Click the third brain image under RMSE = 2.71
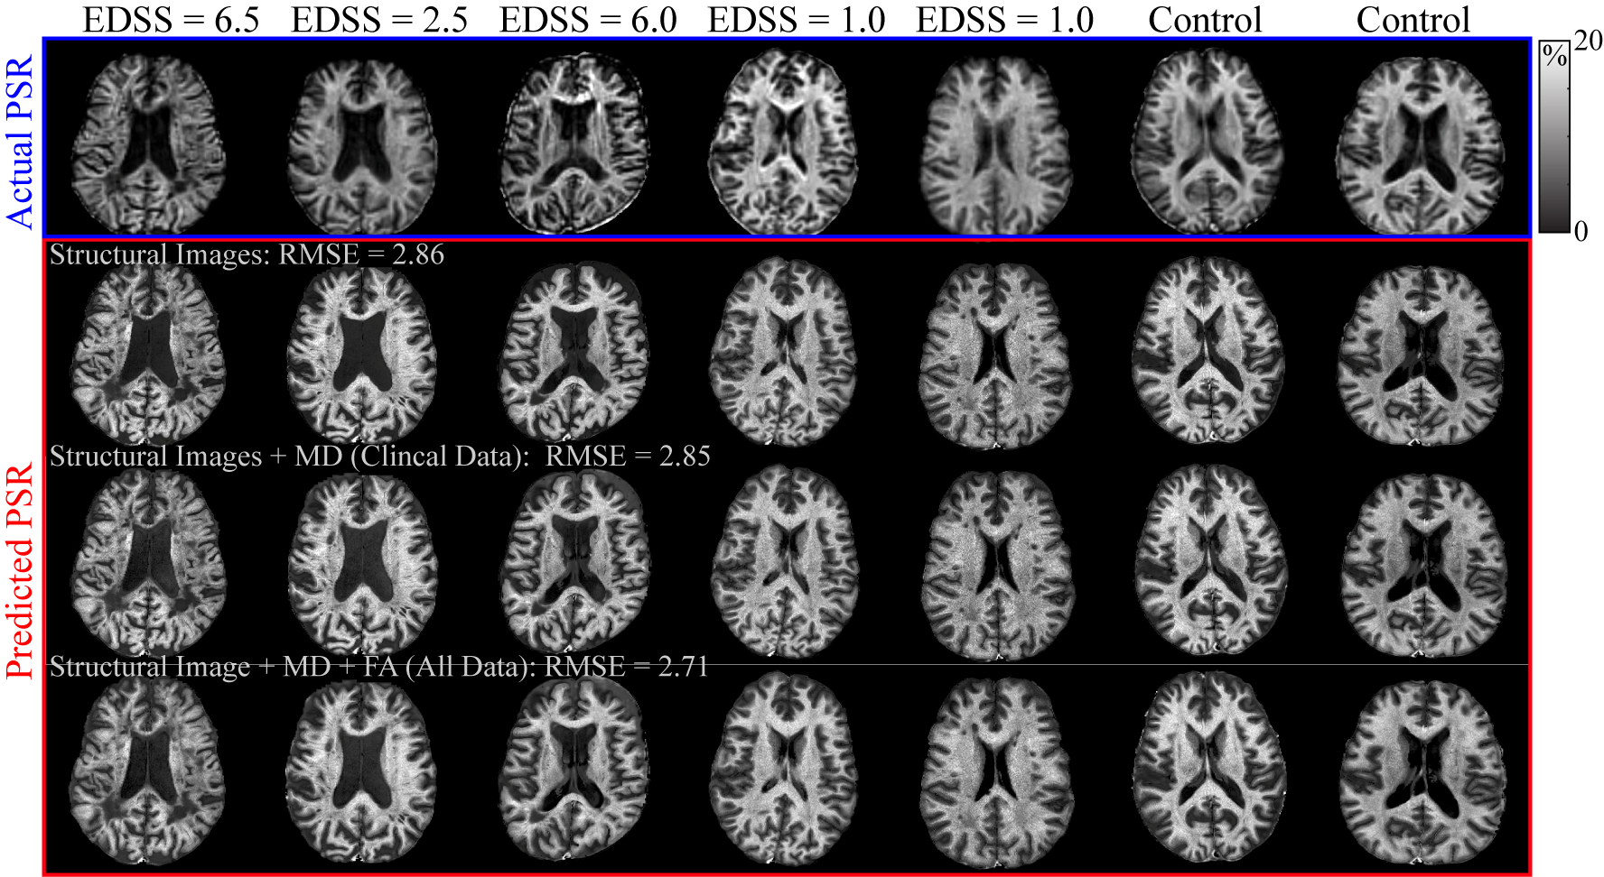The image size is (1604, 877). click(575, 771)
